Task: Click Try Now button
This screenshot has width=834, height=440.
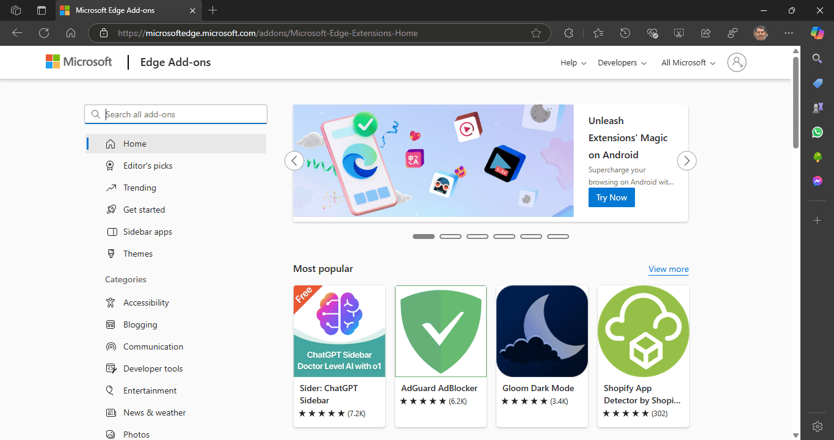Action: 612,197
